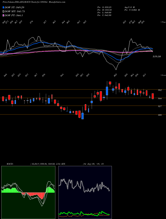
Task: Open the ADX indicator chart panel
Action: click(x=85, y=192)
